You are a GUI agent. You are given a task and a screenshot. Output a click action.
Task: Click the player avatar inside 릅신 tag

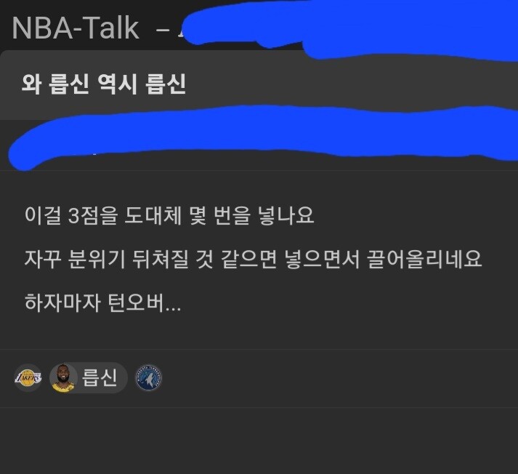[63, 378]
